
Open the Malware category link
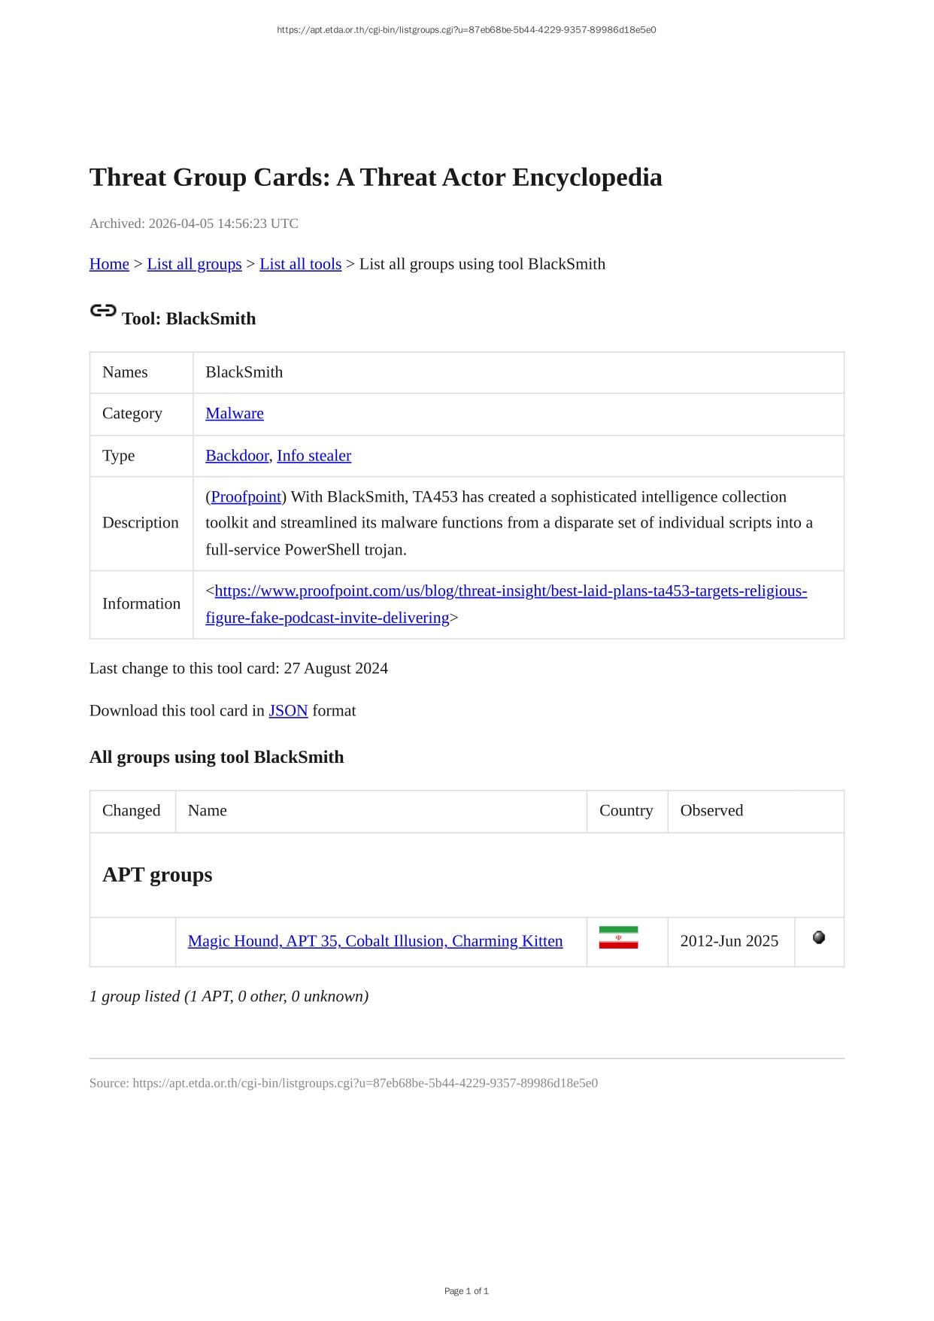235,414
